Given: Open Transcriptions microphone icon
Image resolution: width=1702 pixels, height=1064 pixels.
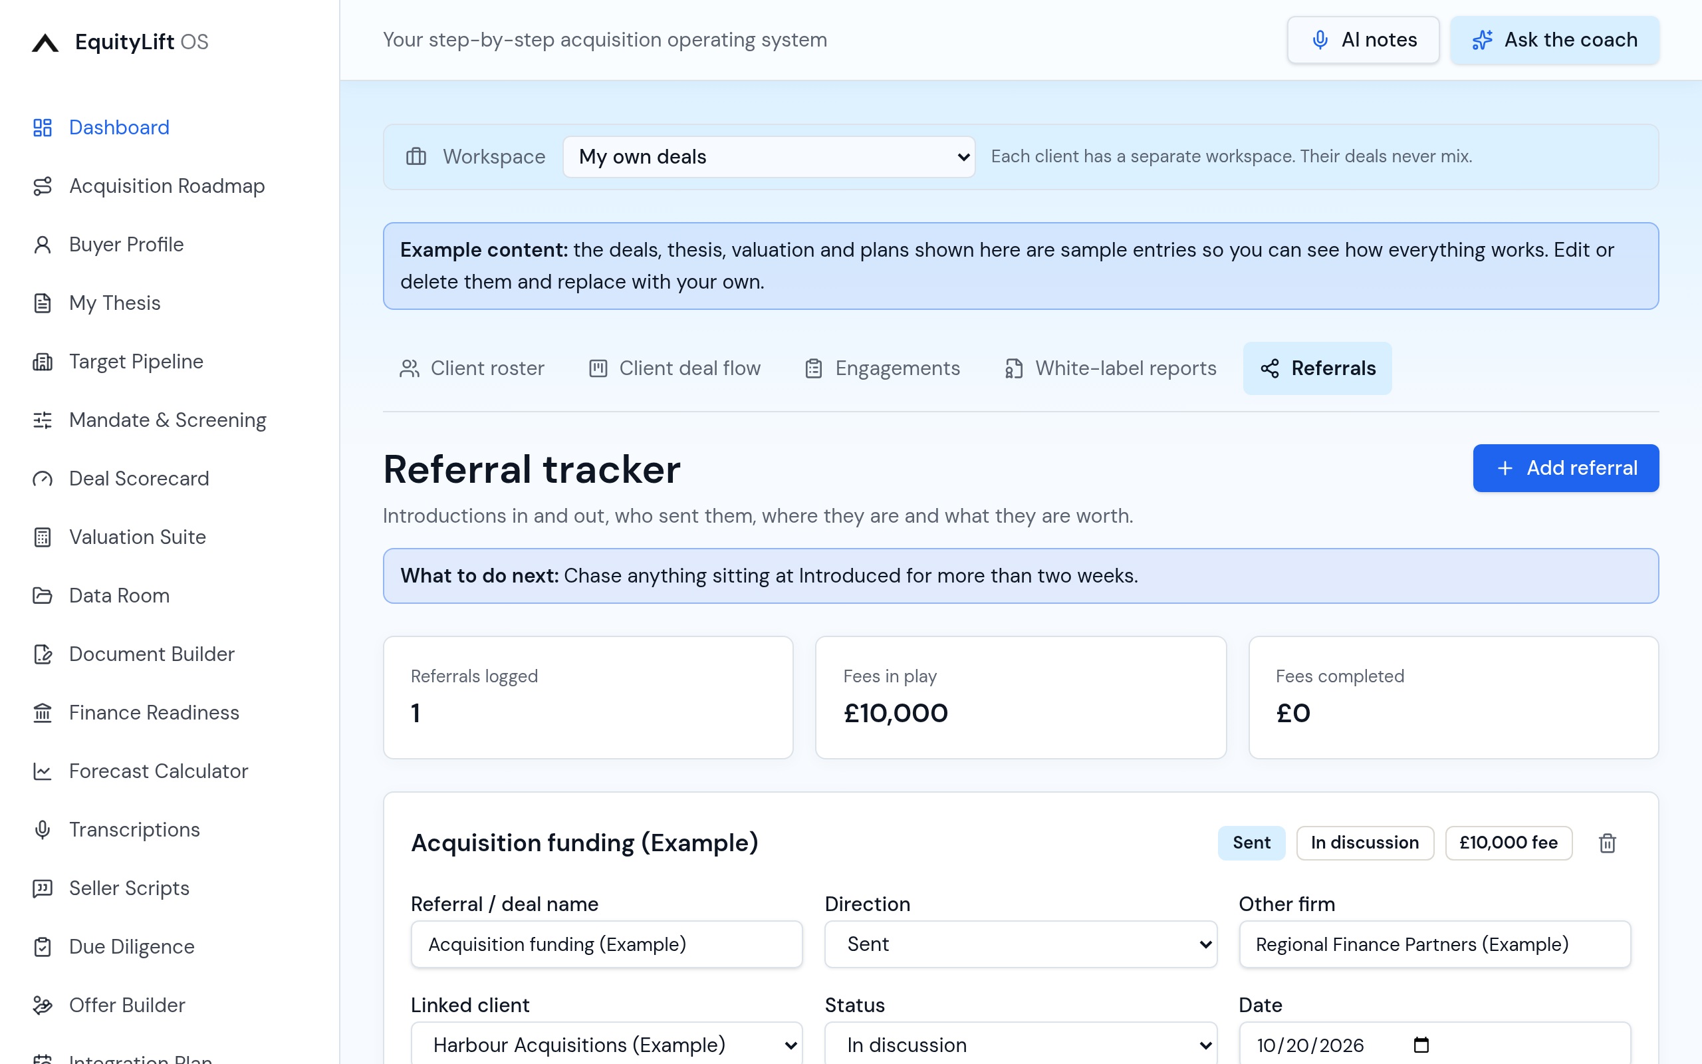Looking at the screenshot, I should click(x=42, y=830).
